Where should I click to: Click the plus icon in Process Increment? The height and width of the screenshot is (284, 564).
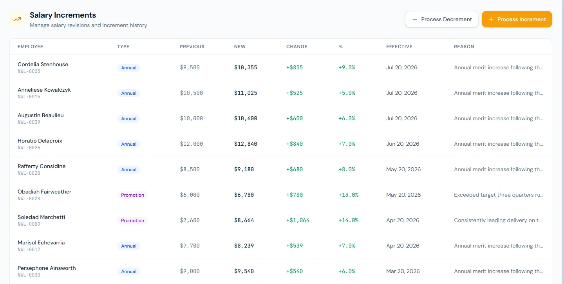491,19
